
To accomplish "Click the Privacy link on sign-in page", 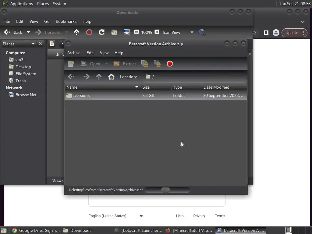I will pyautogui.click(x=199, y=216).
